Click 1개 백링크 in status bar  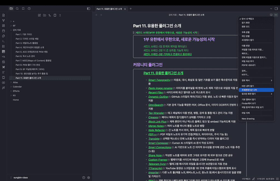(x=246, y=179)
